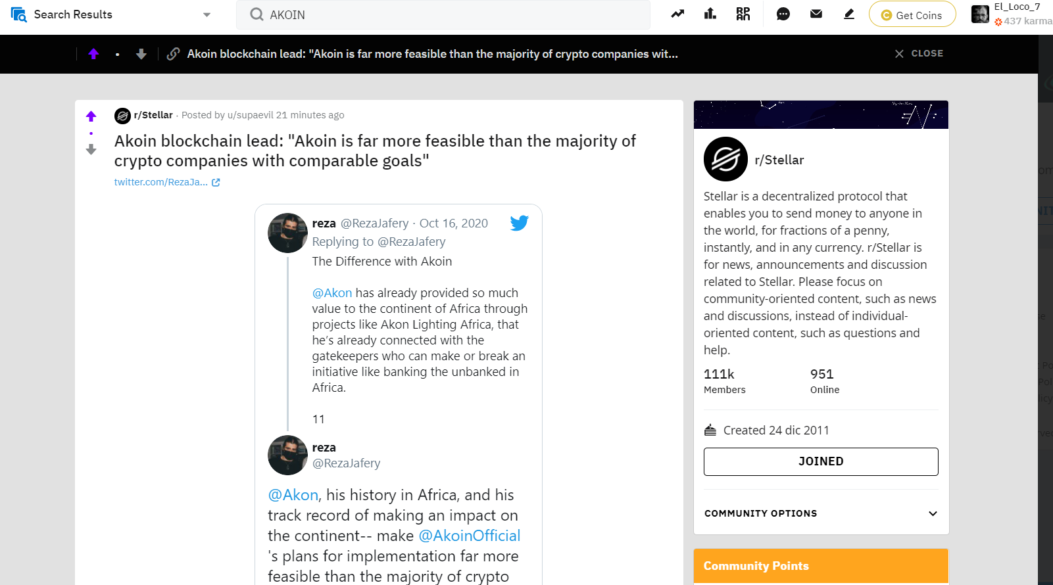The width and height of the screenshot is (1053, 585).
Task: Open the Search Results navigation dropdown
Action: [112, 14]
